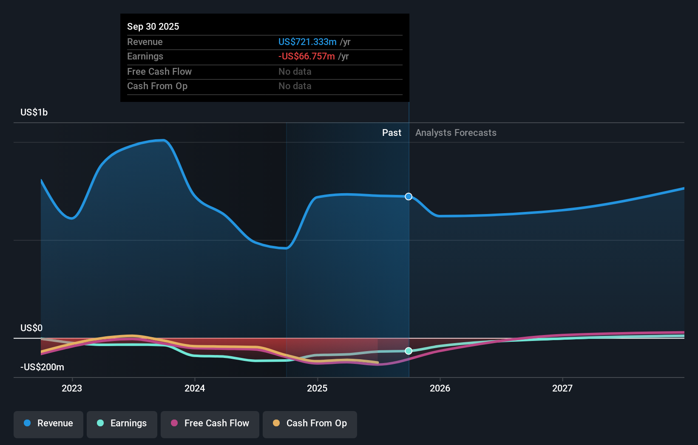Click the pink Free Cash Flow legend dot
Image resolution: width=698 pixels, height=445 pixels.
click(x=174, y=423)
